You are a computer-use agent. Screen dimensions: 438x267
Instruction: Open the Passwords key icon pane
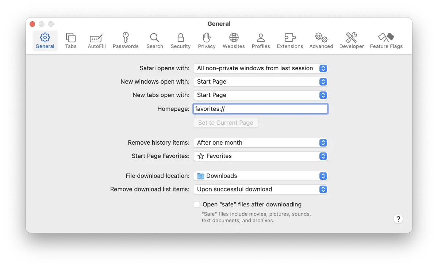126,41
